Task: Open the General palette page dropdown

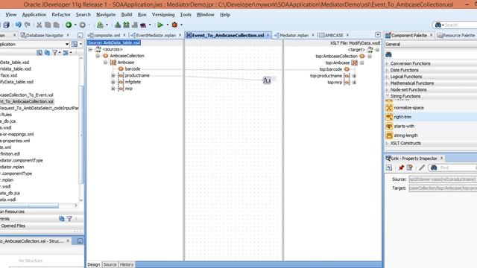Action: point(431,45)
